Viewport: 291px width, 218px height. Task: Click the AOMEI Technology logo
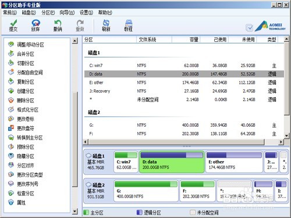(270, 26)
